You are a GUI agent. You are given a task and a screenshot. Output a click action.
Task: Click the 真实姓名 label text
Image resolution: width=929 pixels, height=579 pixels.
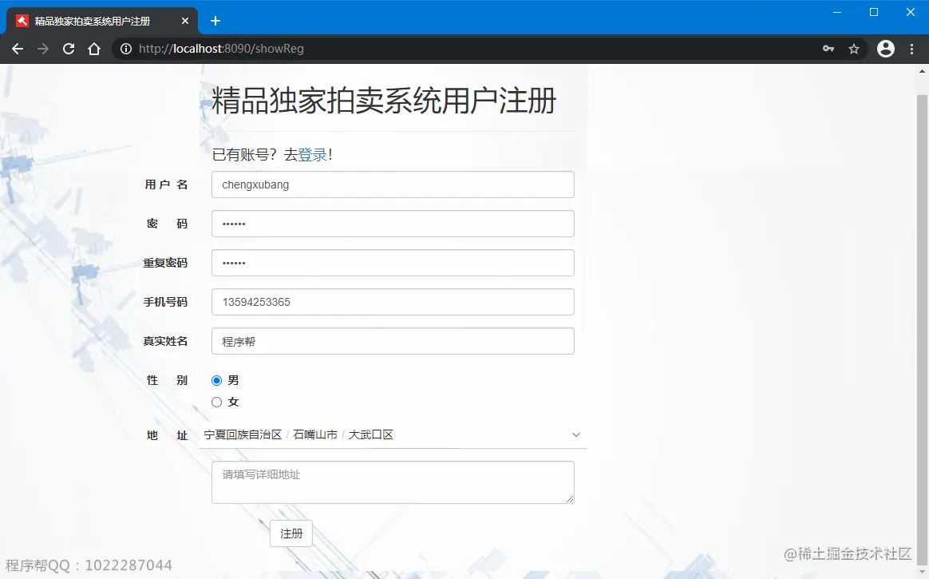165,341
